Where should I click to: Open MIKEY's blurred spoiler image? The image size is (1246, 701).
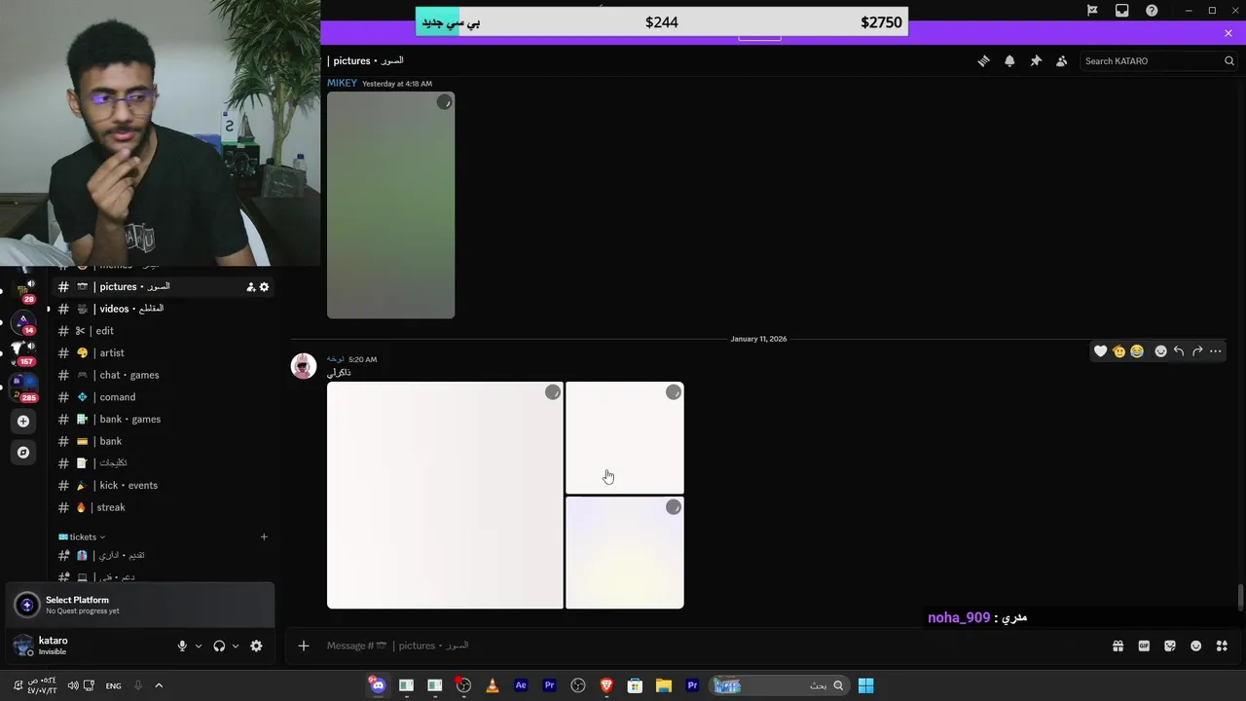(x=390, y=205)
